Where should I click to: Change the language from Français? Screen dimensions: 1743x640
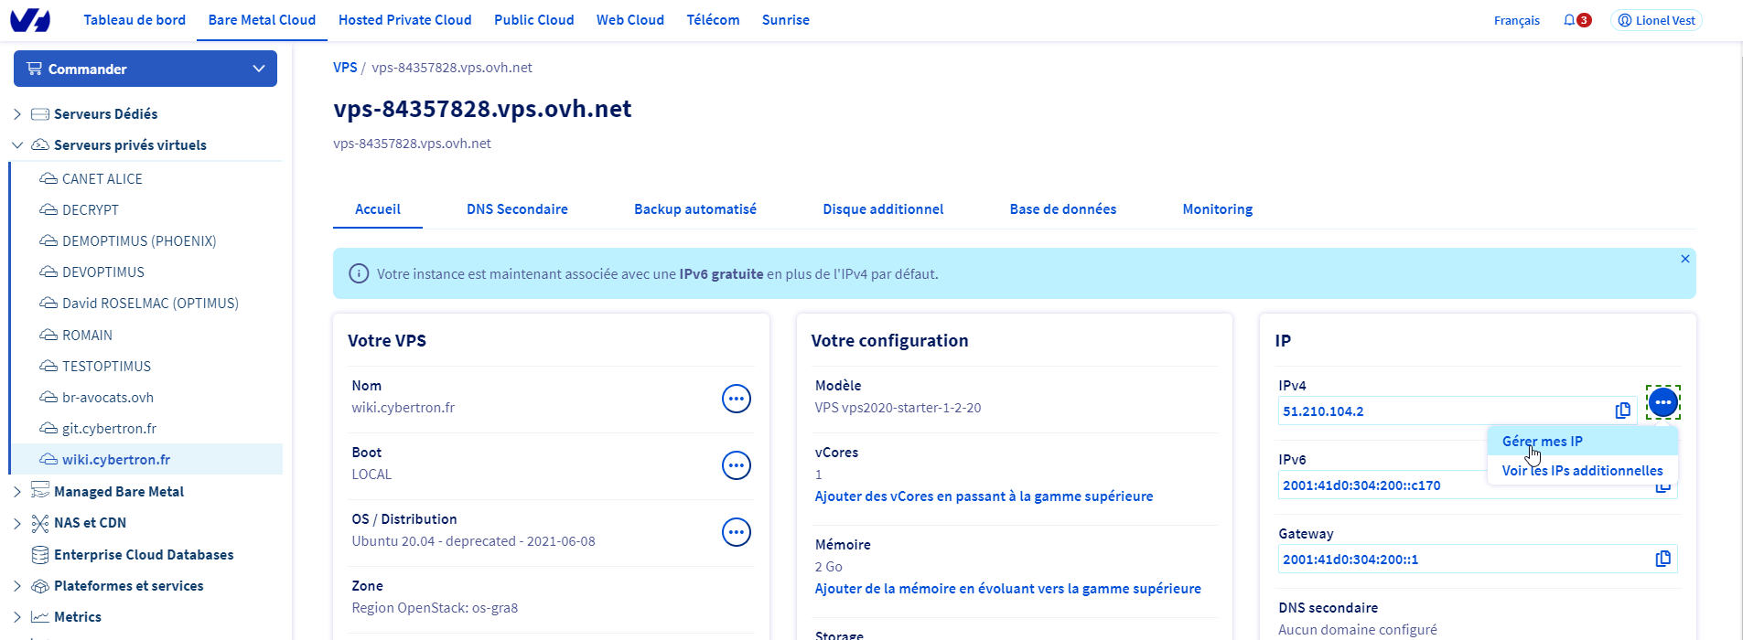[1516, 20]
